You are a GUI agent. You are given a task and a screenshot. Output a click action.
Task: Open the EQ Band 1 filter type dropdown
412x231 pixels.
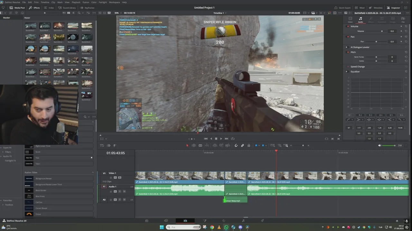pyautogui.click(x=350, y=120)
